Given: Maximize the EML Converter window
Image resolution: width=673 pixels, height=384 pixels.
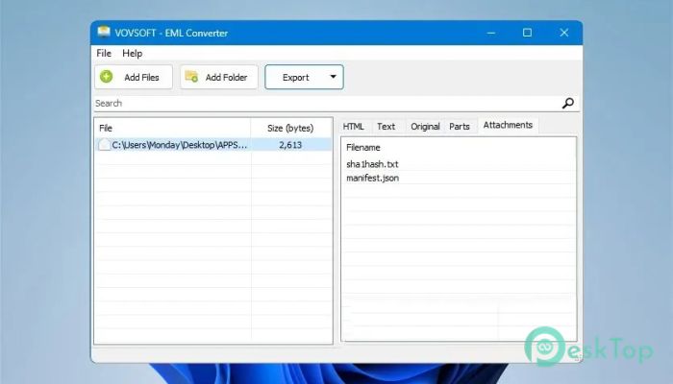Looking at the screenshot, I should [527, 33].
